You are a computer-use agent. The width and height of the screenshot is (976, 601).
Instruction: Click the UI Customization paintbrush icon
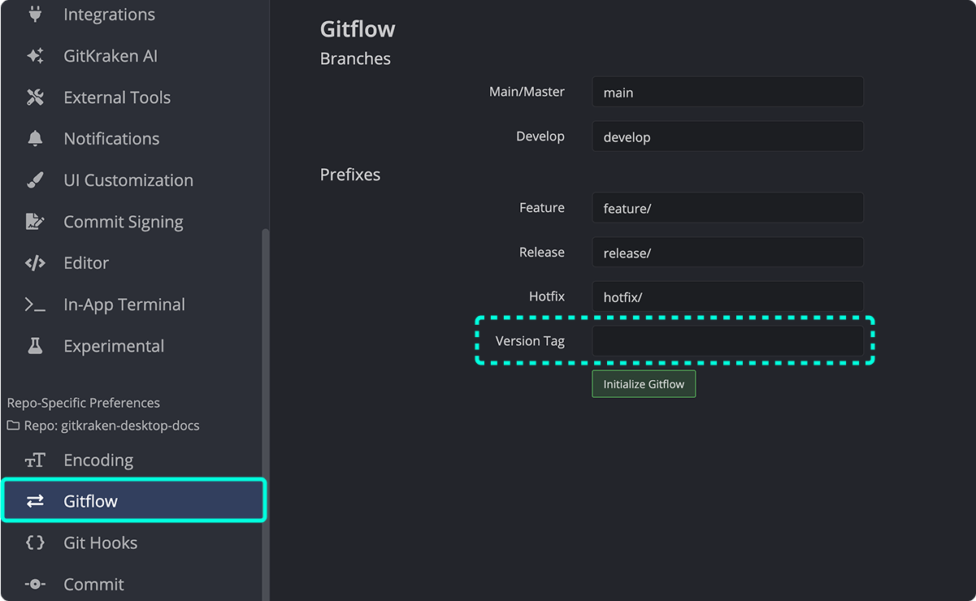[x=36, y=179]
